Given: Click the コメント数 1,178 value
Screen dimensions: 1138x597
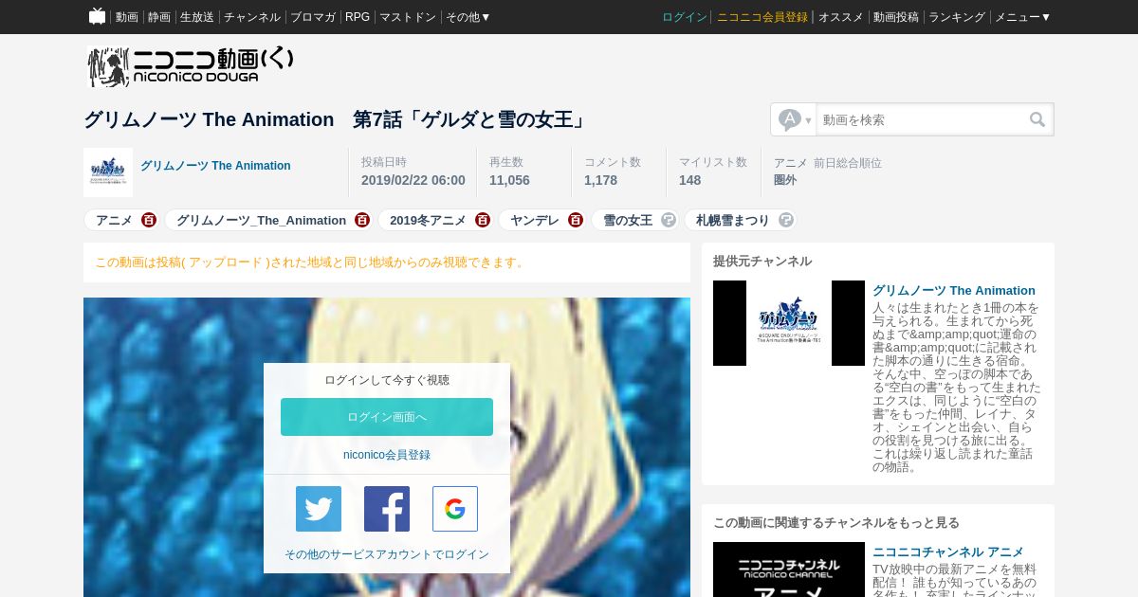Looking at the screenshot, I should tap(600, 180).
